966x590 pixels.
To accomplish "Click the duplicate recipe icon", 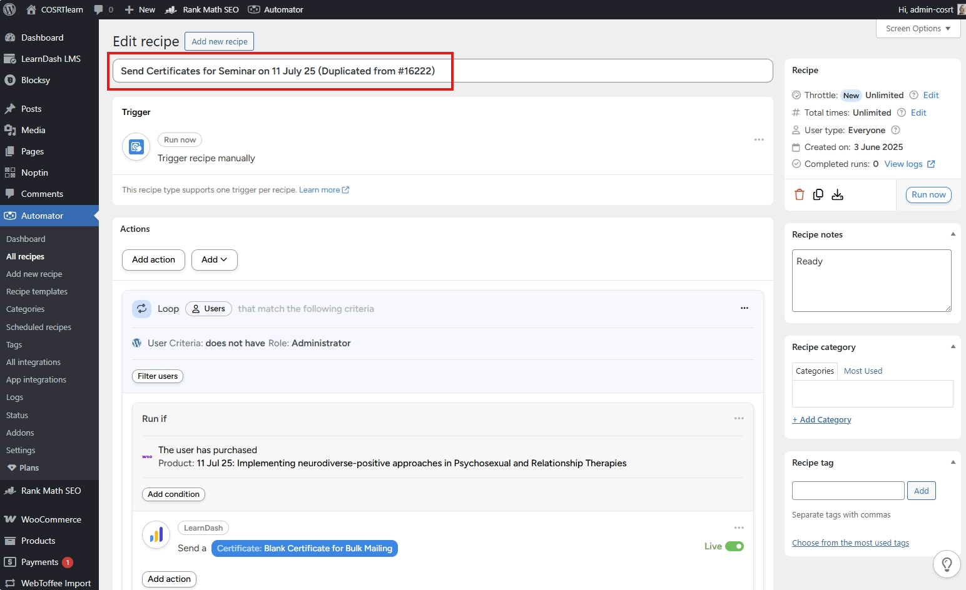I will tap(818, 195).
